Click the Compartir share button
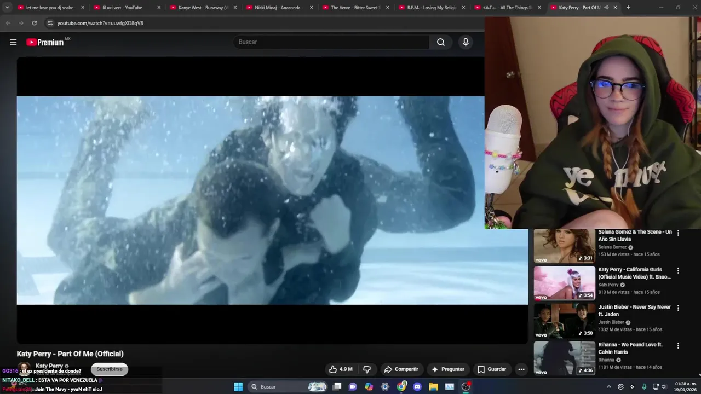 [x=401, y=369]
